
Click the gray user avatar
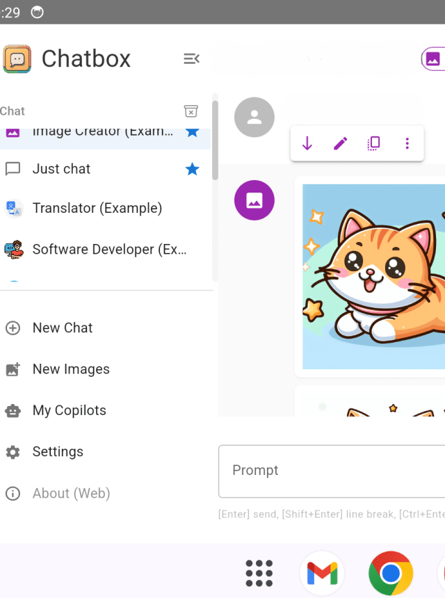254,118
